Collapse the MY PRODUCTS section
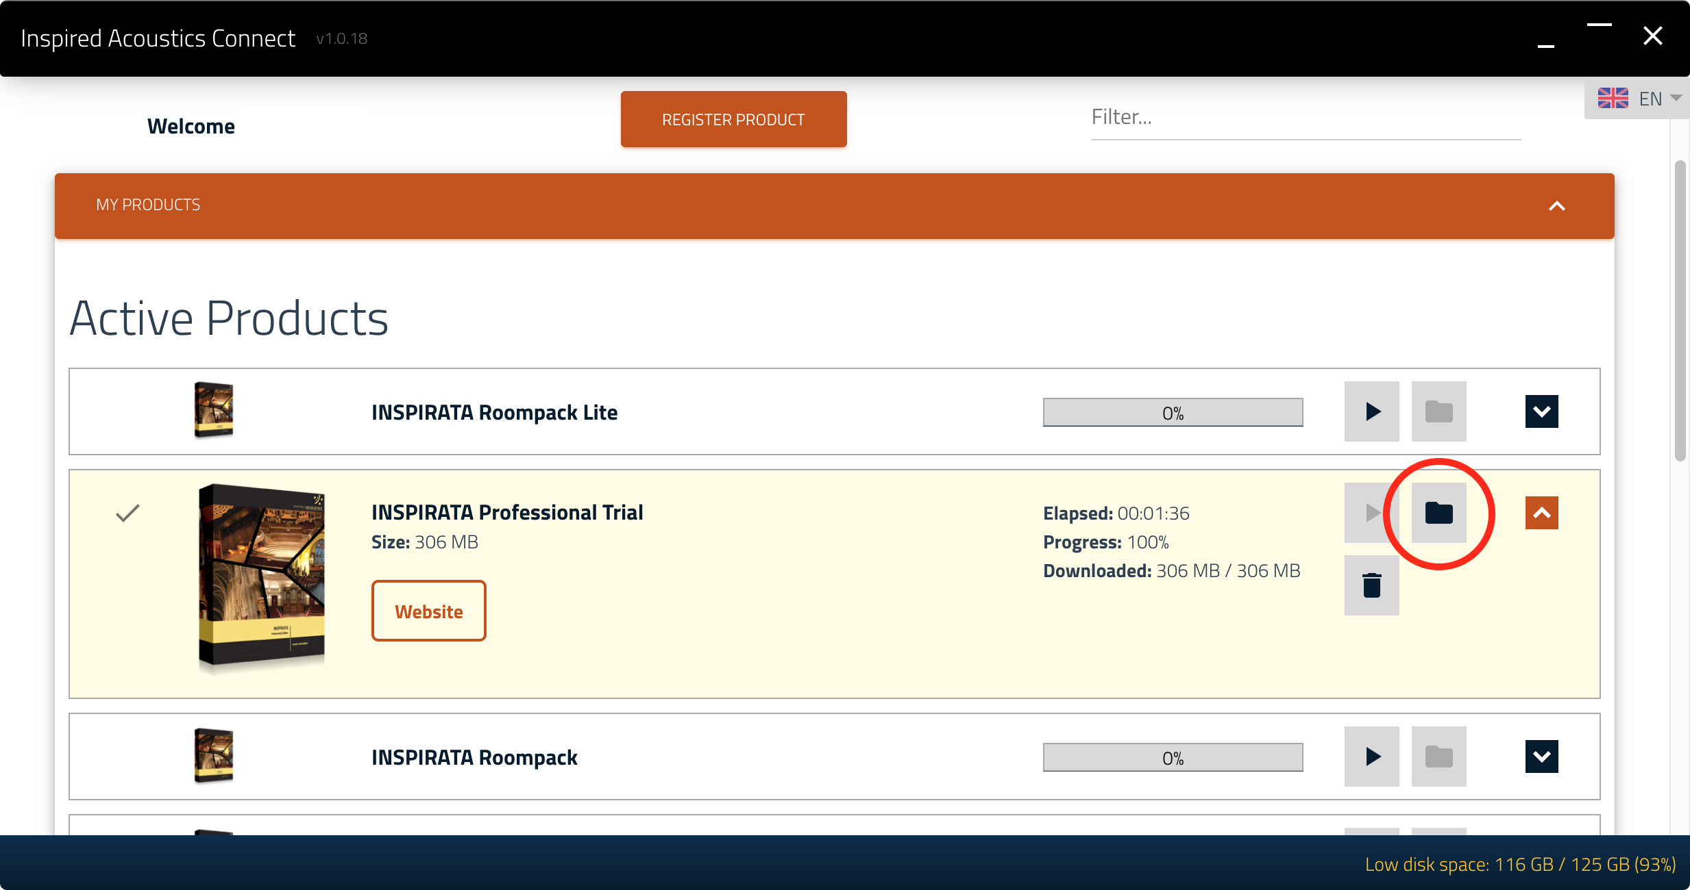The width and height of the screenshot is (1690, 890). [1556, 206]
